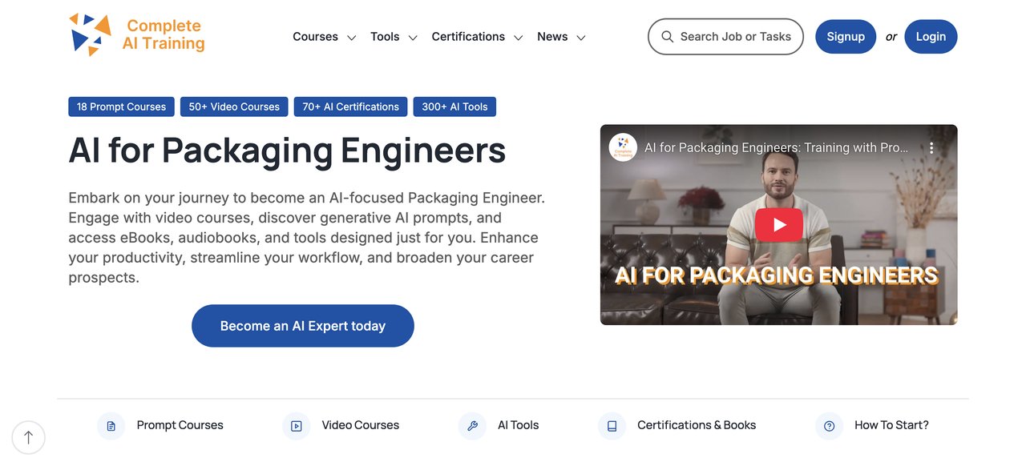Image resolution: width=1026 pixels, height=466 pixels.
Task: Click Become an AI Expert today button
Action: coord(303,326)
